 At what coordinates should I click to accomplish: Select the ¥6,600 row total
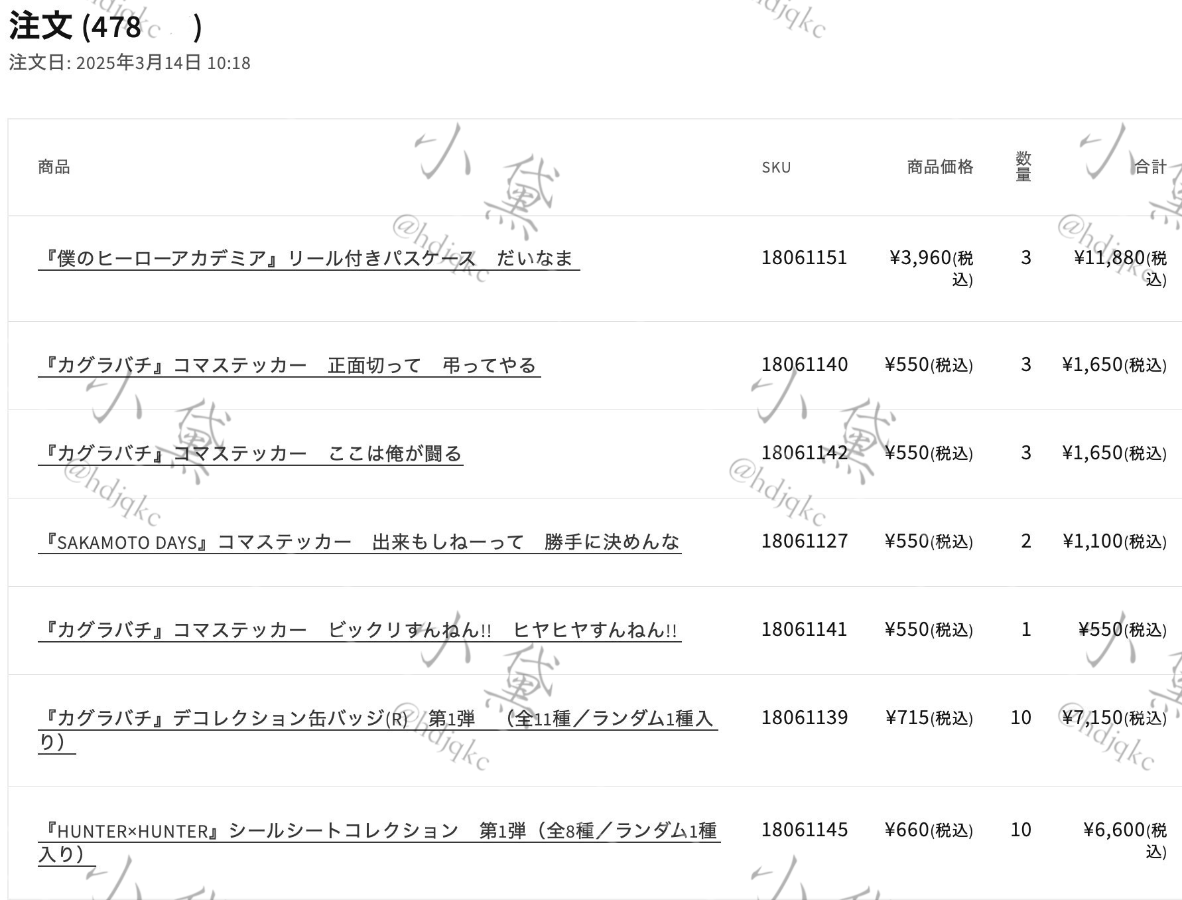(x=1125, y=840)
